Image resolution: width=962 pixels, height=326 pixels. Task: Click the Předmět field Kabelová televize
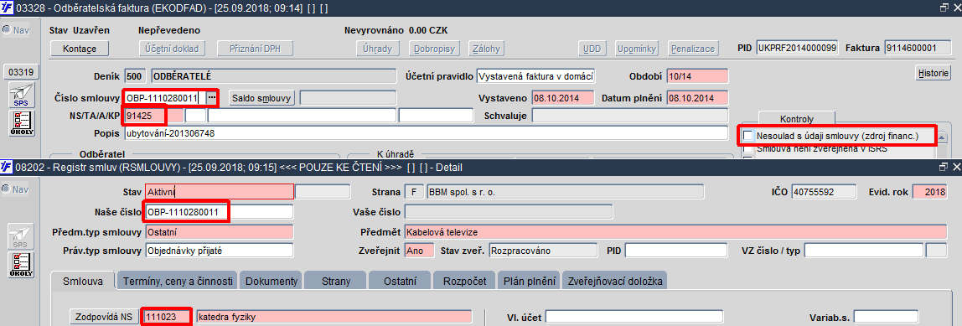click(675, 233)
